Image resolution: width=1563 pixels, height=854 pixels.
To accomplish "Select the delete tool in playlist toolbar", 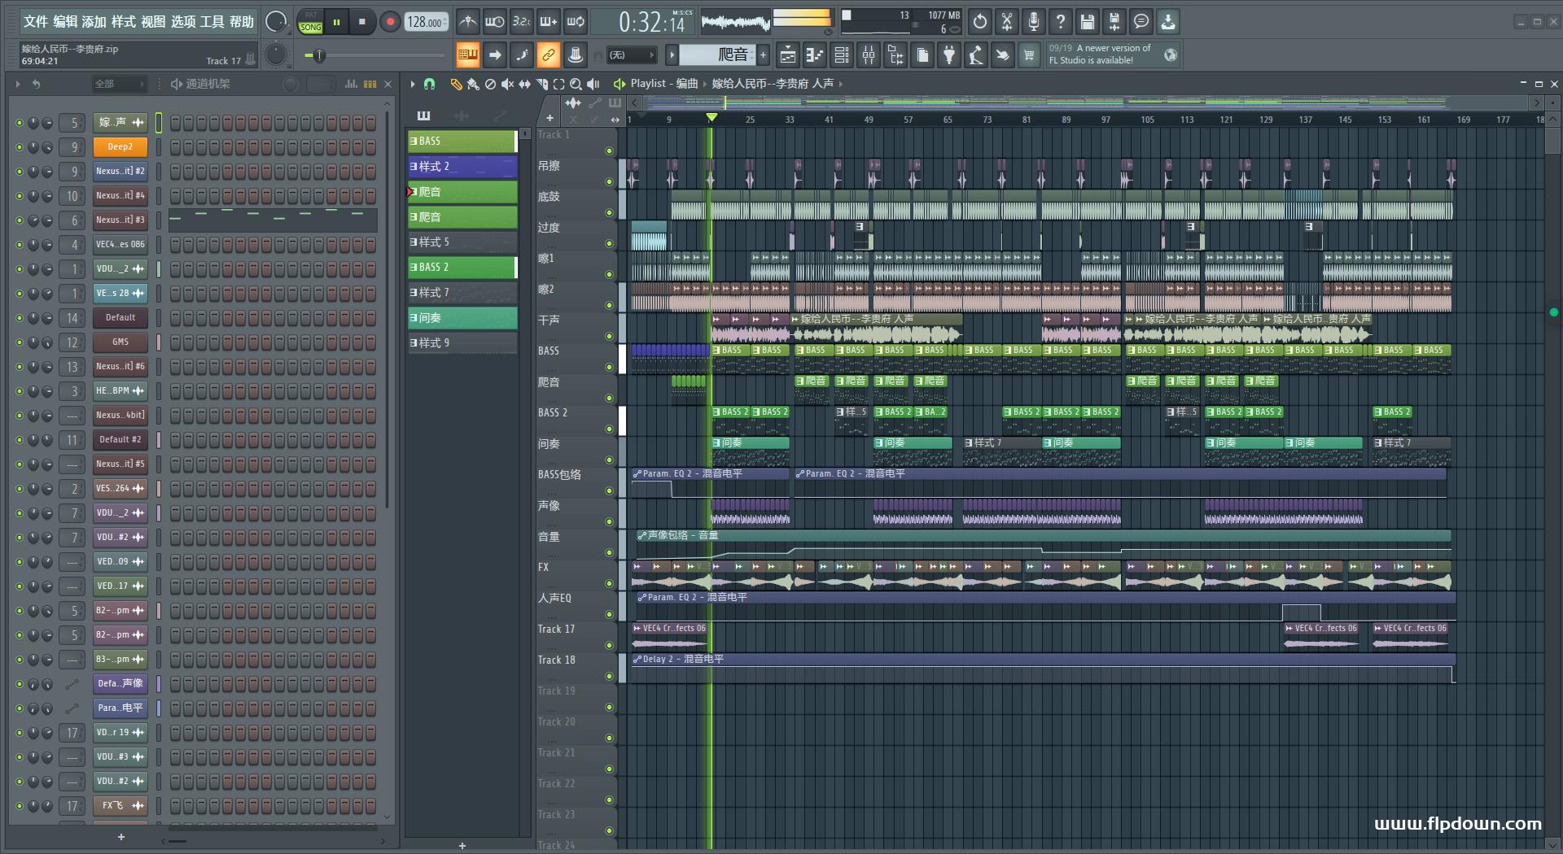I will tap(490, 84).
